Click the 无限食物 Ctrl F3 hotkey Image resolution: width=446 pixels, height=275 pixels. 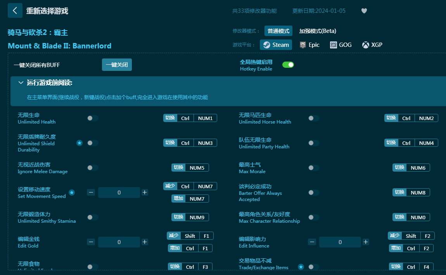[x=190, y=267]
